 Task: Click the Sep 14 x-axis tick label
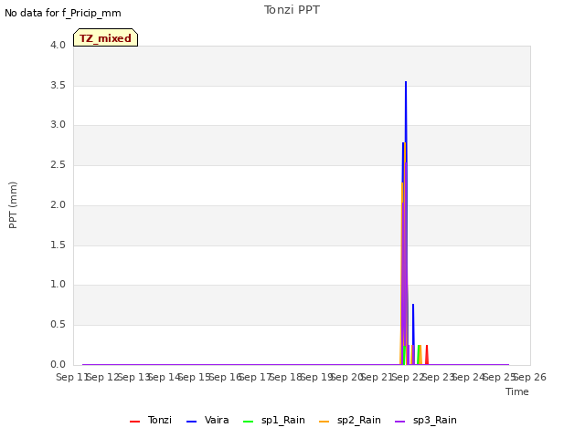click(164, 377)
